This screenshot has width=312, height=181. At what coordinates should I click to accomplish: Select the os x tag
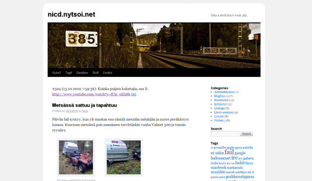251,172
